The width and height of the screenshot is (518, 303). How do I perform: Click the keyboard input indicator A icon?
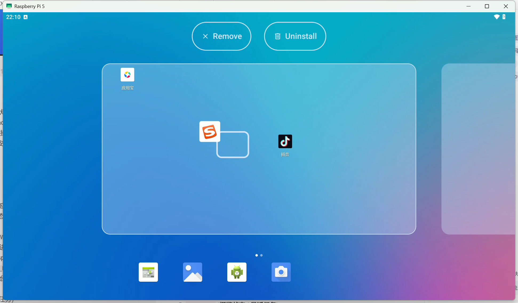[x=26, y=17]
